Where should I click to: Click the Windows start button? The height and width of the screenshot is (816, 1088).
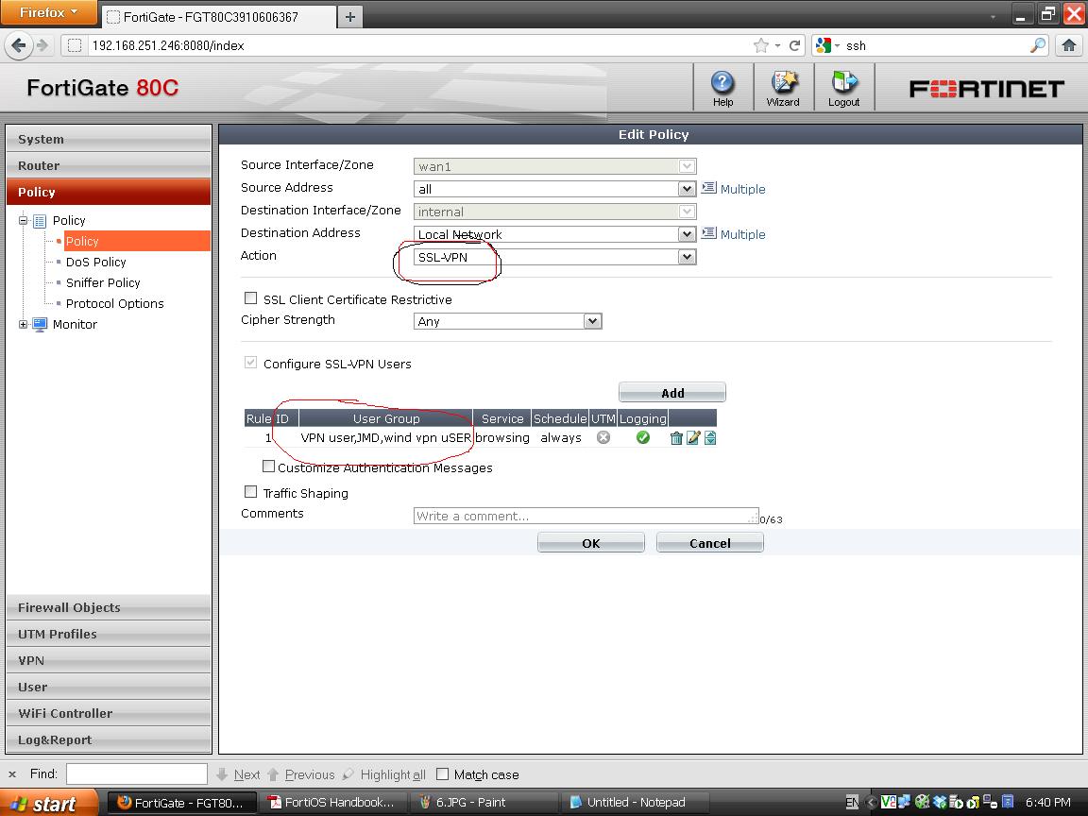pos(48,803)
